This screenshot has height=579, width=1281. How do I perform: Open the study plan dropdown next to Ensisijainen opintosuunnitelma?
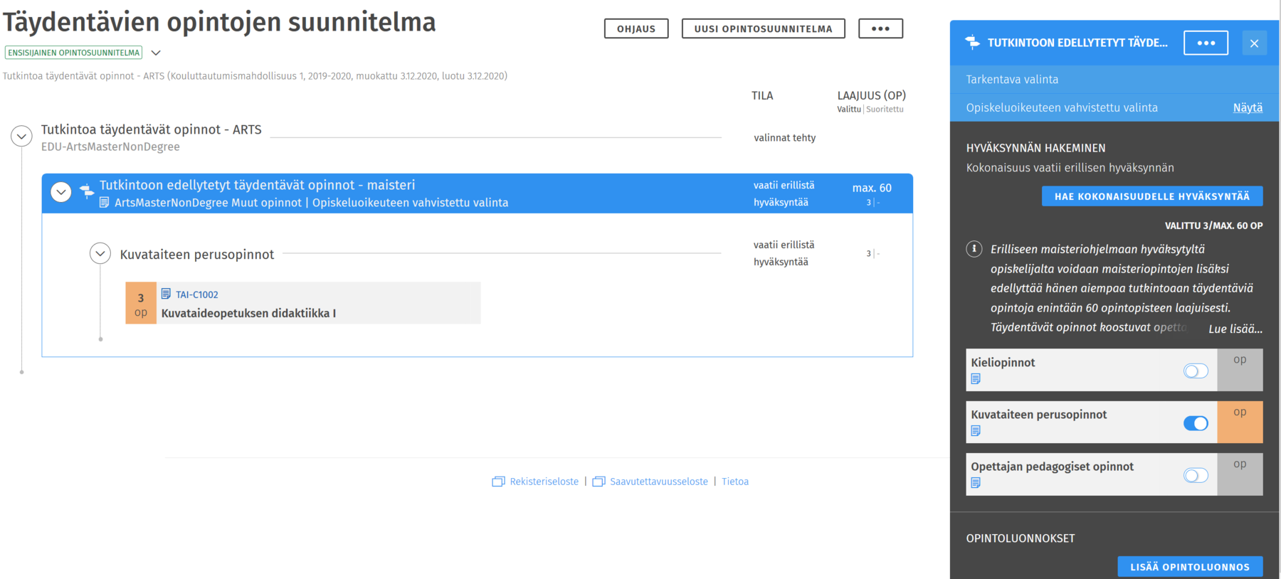pos(156,53)
